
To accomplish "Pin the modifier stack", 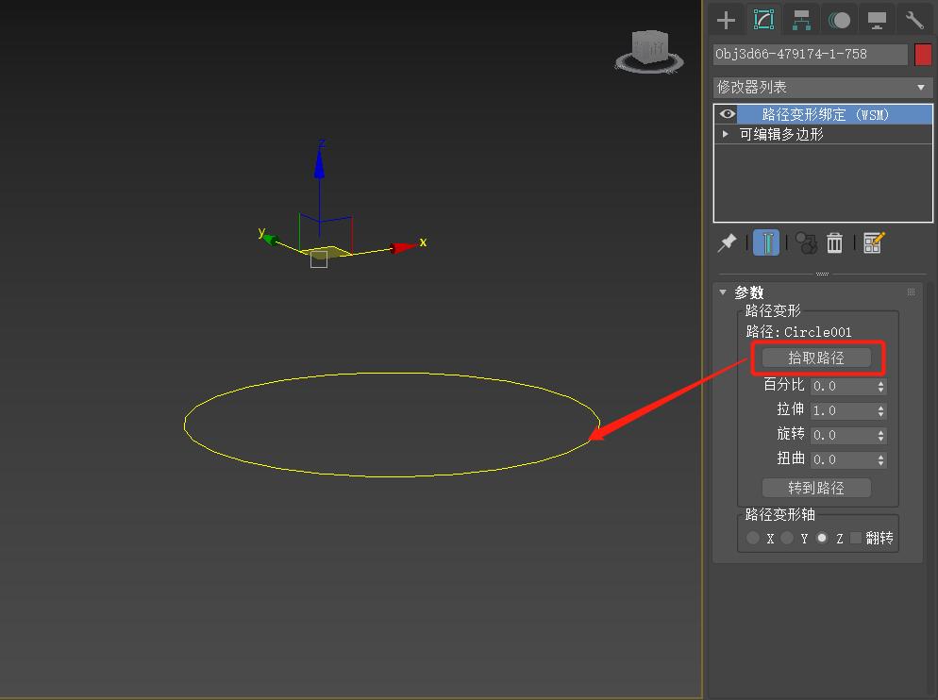I will point(727,242).
